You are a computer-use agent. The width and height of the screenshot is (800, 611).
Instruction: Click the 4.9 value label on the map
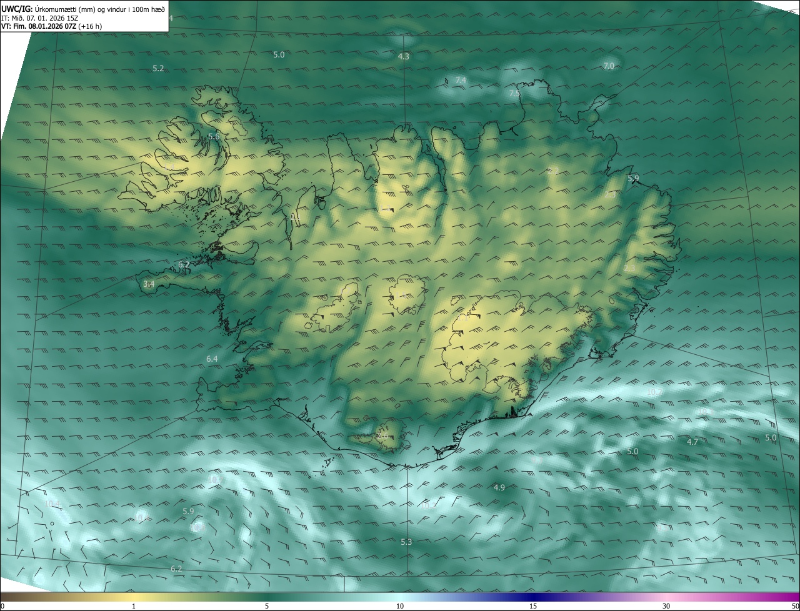pos(499,487)
